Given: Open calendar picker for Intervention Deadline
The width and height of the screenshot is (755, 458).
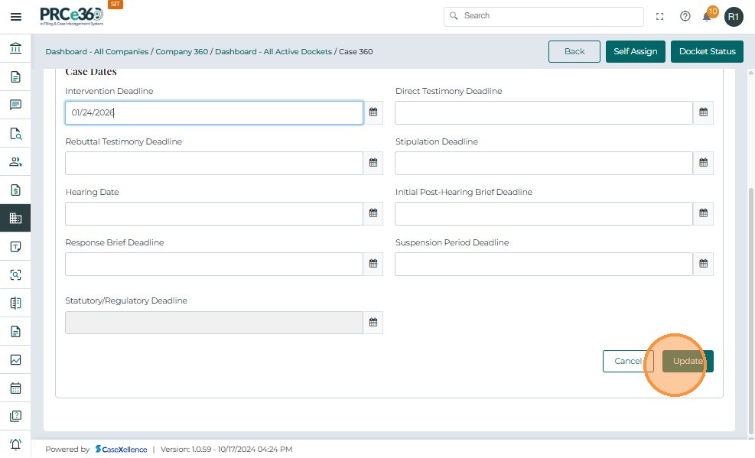Looking at the screenshot, I should click(x=373, y=112).
